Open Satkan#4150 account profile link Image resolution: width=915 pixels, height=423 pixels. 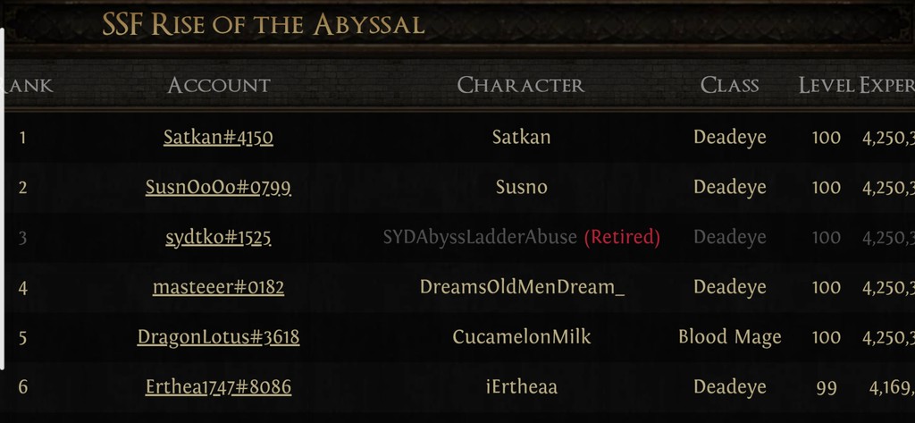218,138
